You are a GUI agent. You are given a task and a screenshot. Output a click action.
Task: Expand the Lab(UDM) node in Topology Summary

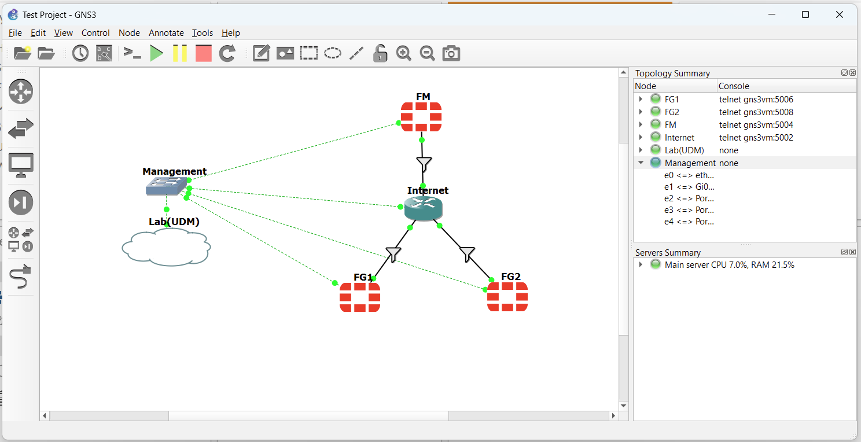click(x=641, y=150)
